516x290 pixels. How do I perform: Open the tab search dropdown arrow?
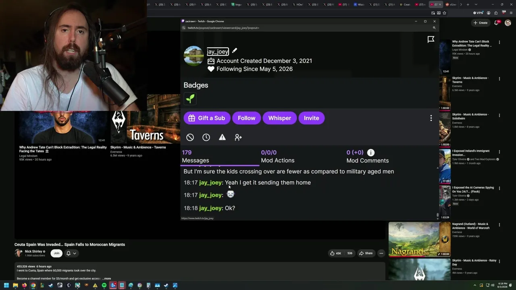click(x=476, y=4)
